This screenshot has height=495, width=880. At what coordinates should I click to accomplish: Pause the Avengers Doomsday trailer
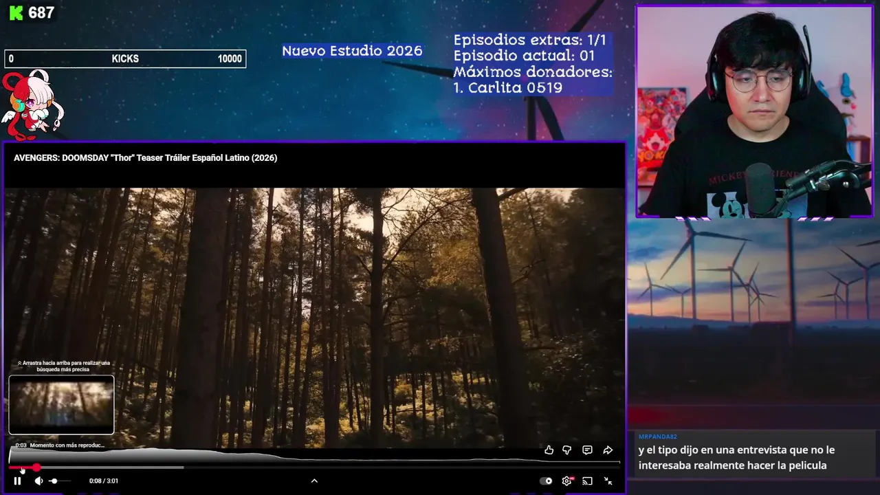(17, 481)
